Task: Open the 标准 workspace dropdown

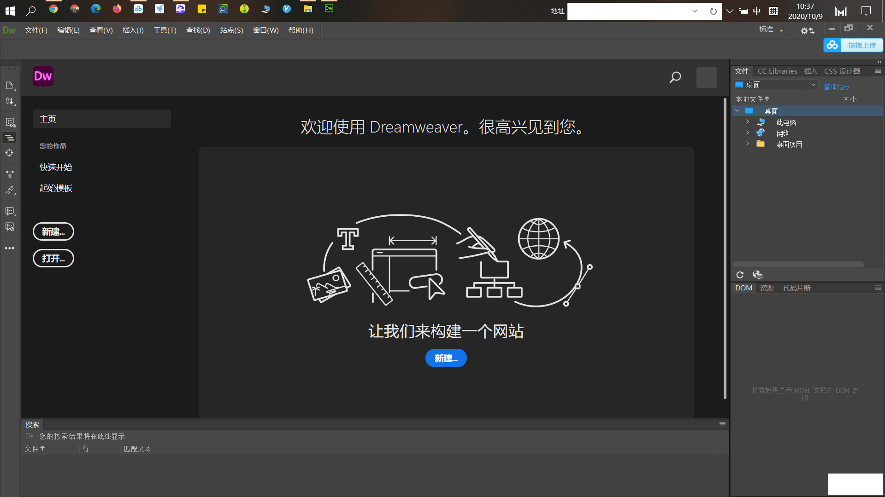Action: (x=771, y=30)
